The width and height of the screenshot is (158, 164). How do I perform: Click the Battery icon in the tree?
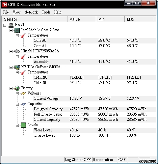pyautogui.click(x=17, y=88)
